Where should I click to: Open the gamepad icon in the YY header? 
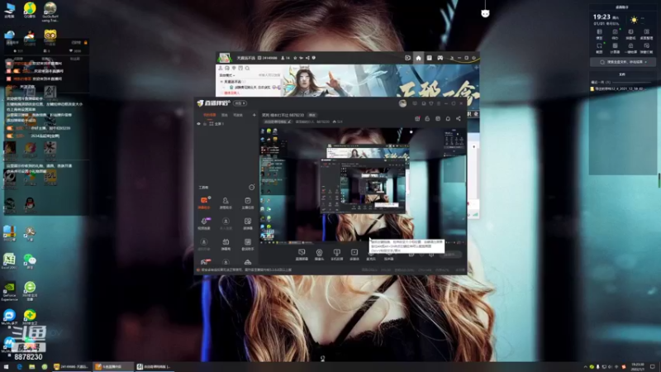coord(440,58)
